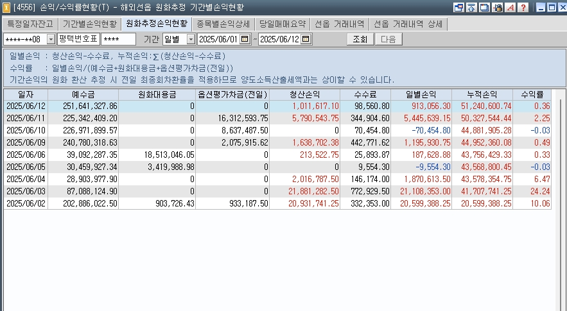Expand the account number dropdown arrow
567x311 pixels.
[51, 39]
